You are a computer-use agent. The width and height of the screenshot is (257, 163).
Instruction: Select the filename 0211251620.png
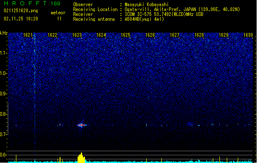coord(21,11)
